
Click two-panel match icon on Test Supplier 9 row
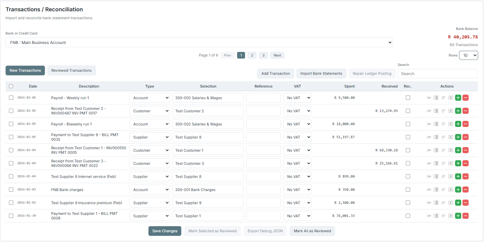(x=451, y=203)
